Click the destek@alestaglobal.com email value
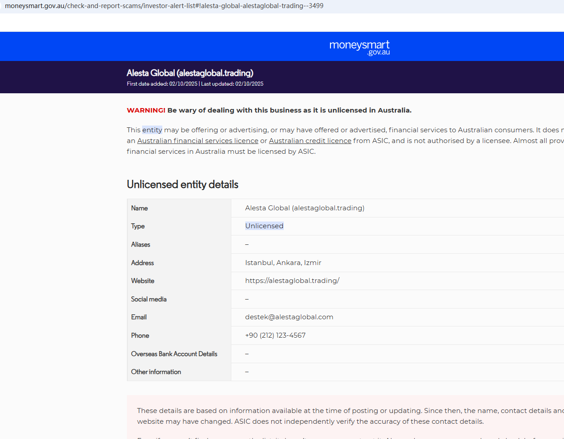 pyautogui.click(x=289, y=317)
